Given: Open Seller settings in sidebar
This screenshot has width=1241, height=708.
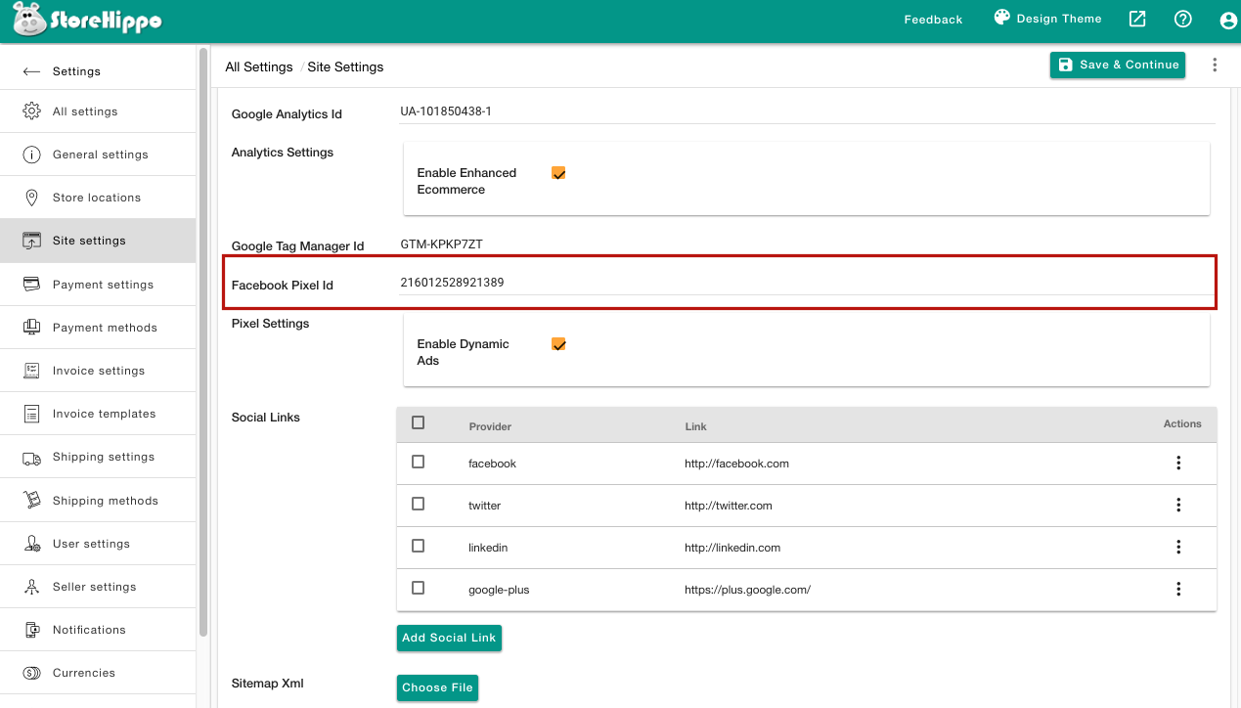Looking at the screenshot, I should tap(98, 587).
